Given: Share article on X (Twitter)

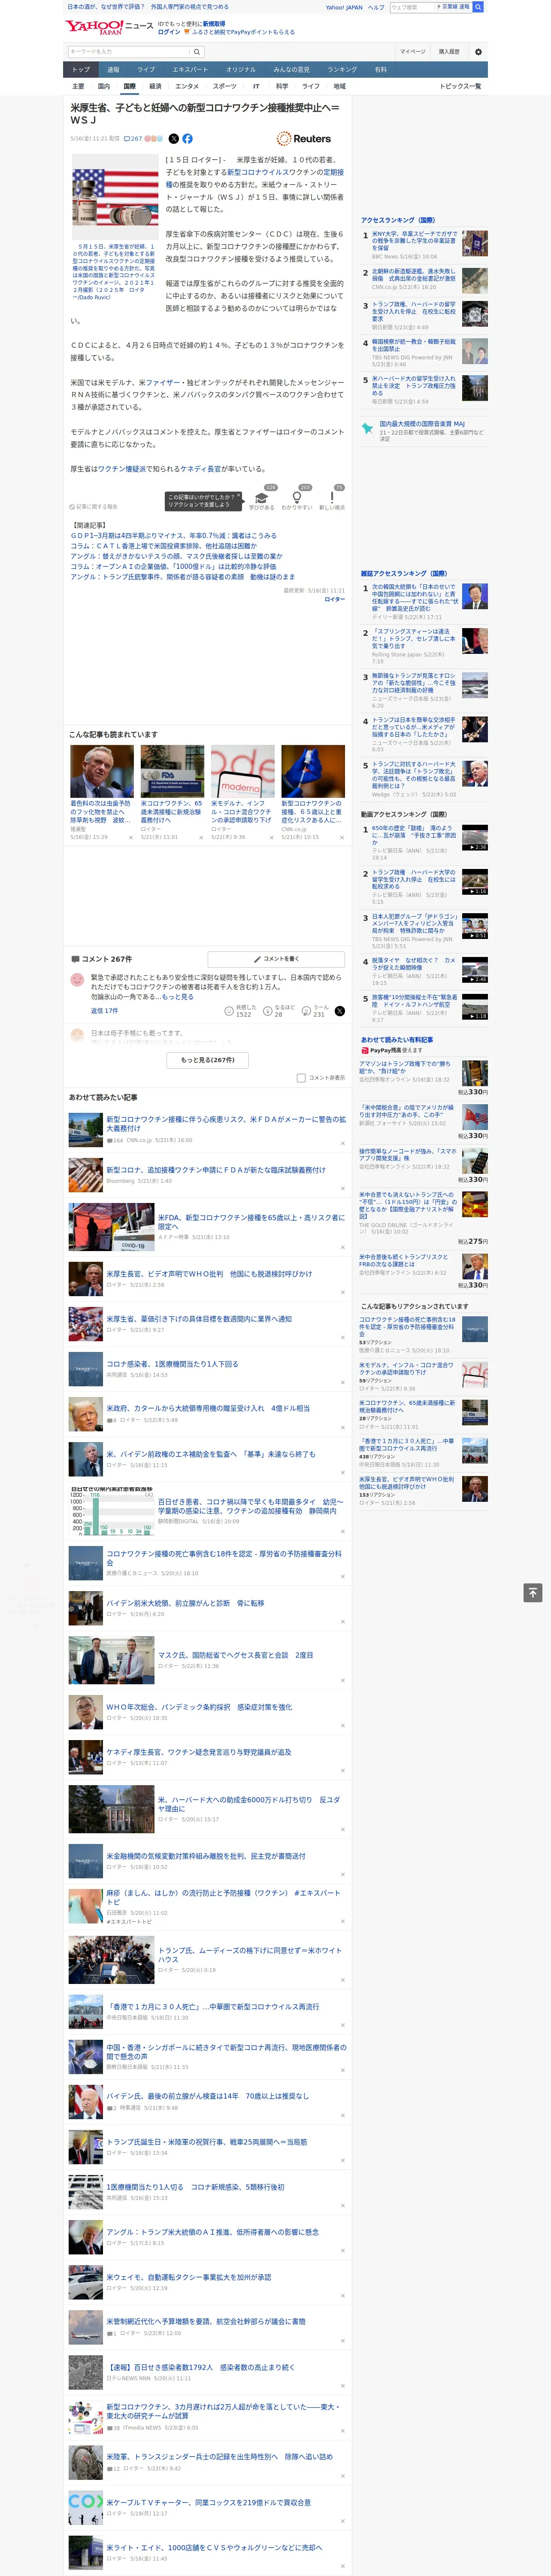Looking at the screenshot, I should point(174,139).
